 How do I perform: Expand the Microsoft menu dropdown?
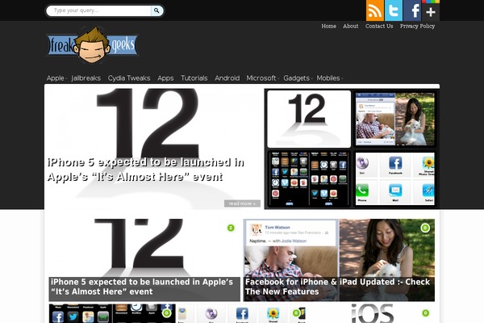click(x=263, y=78)
